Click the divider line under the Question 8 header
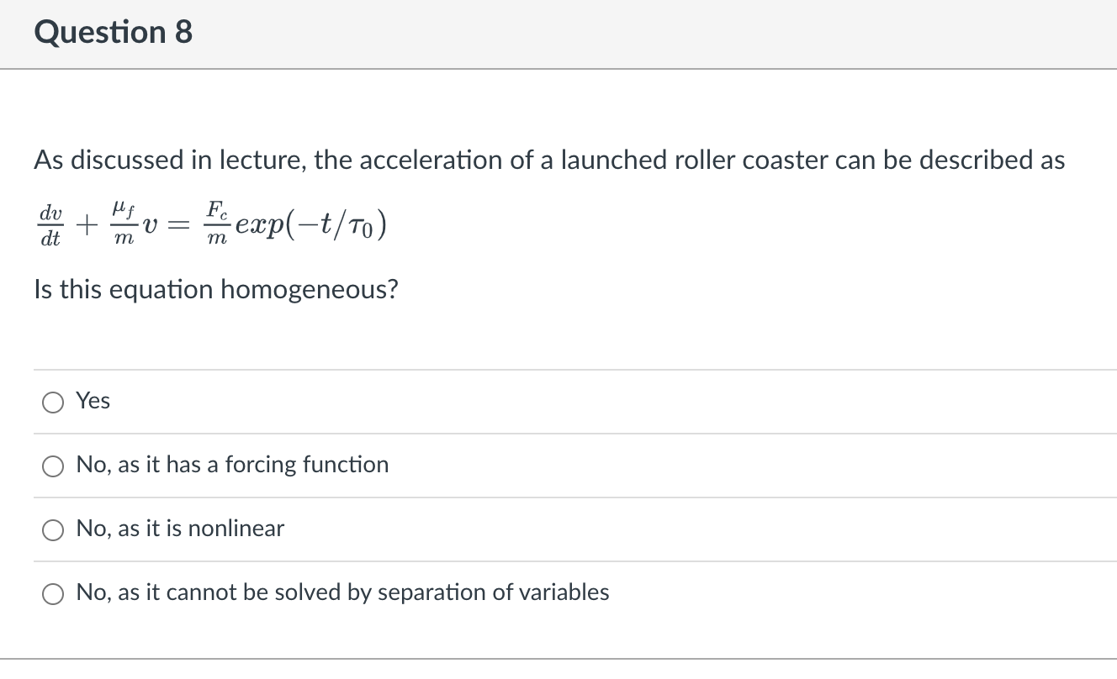 click(x=558, y=68)
